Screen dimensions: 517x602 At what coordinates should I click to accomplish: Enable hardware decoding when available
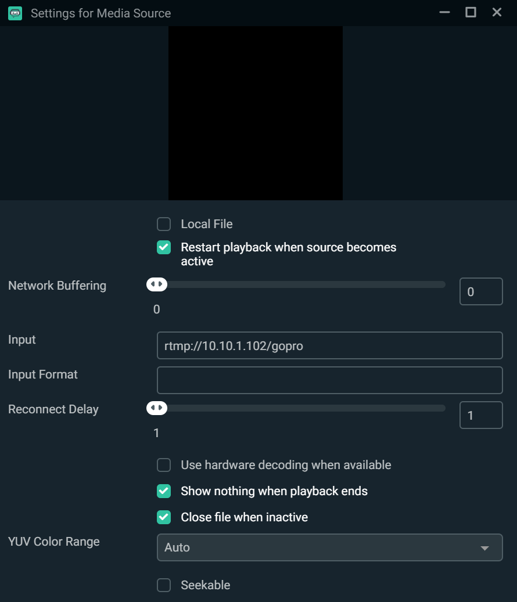click(163, 465)
